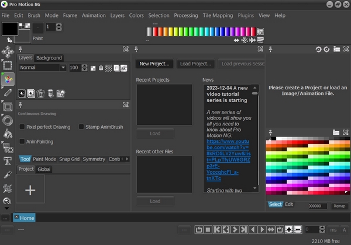Select the color picker eyedropper tool
The width and height of the screenshot is (351, 245).
(8, 175)
